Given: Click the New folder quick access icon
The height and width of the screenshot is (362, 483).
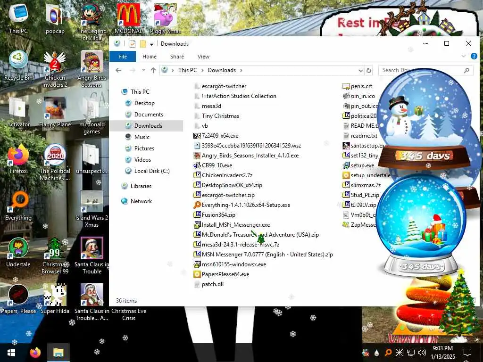Looking at the screenshot, I should [143, 44].
